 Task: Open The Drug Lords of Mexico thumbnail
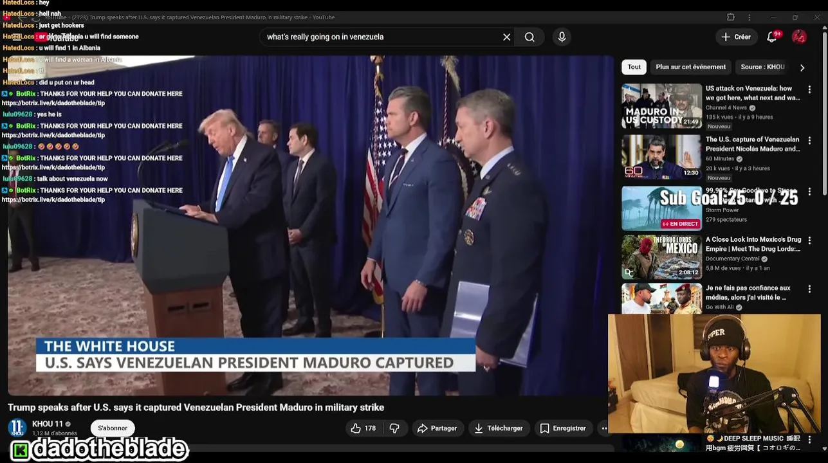[x=661, y=257]
